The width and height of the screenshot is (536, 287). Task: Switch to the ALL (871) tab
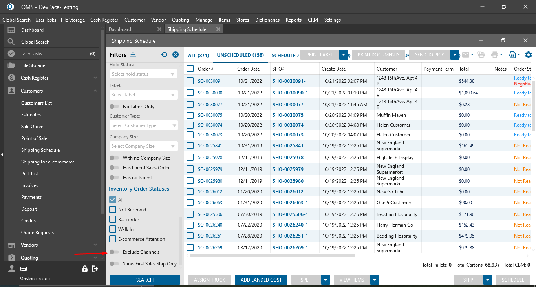pyautogui.click(x=198, y=55)
